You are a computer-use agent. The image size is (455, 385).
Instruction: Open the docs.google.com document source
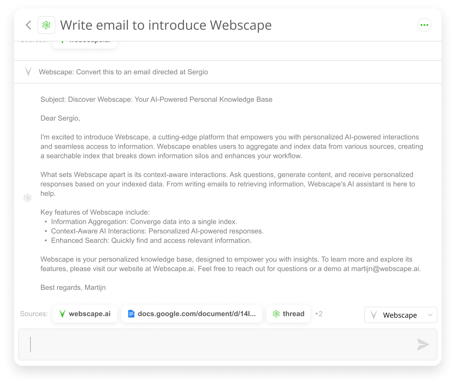coord(192,314)
